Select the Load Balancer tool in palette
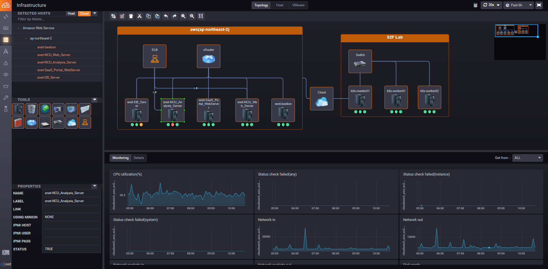This screenshot has height=269, width=548. click(85, 123)
